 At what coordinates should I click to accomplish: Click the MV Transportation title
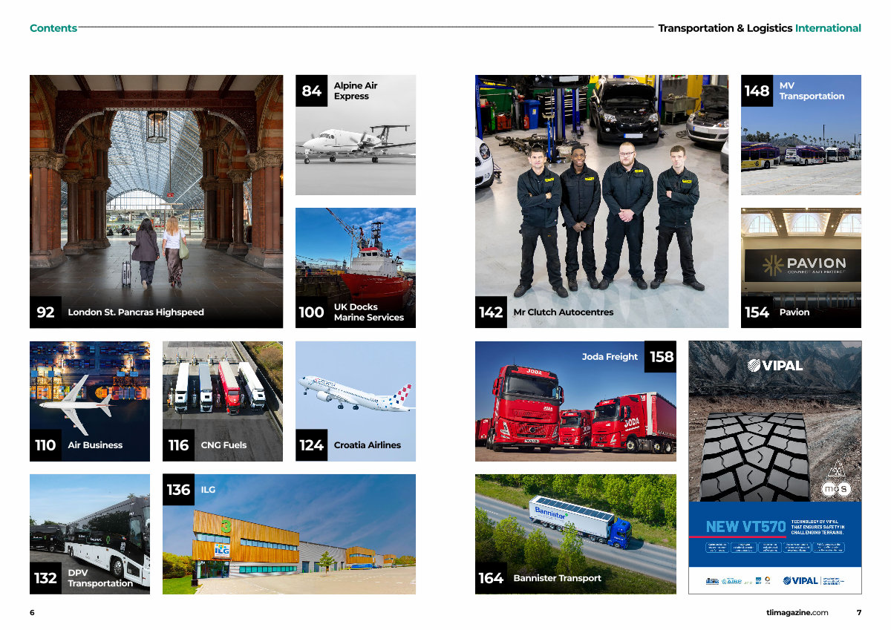coord(812,91)
